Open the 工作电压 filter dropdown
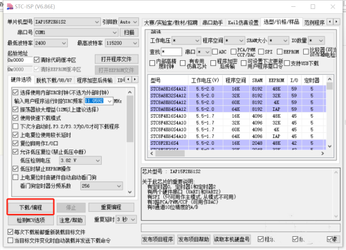The height and width of the screenshot is (250, 346). (186, 41)
